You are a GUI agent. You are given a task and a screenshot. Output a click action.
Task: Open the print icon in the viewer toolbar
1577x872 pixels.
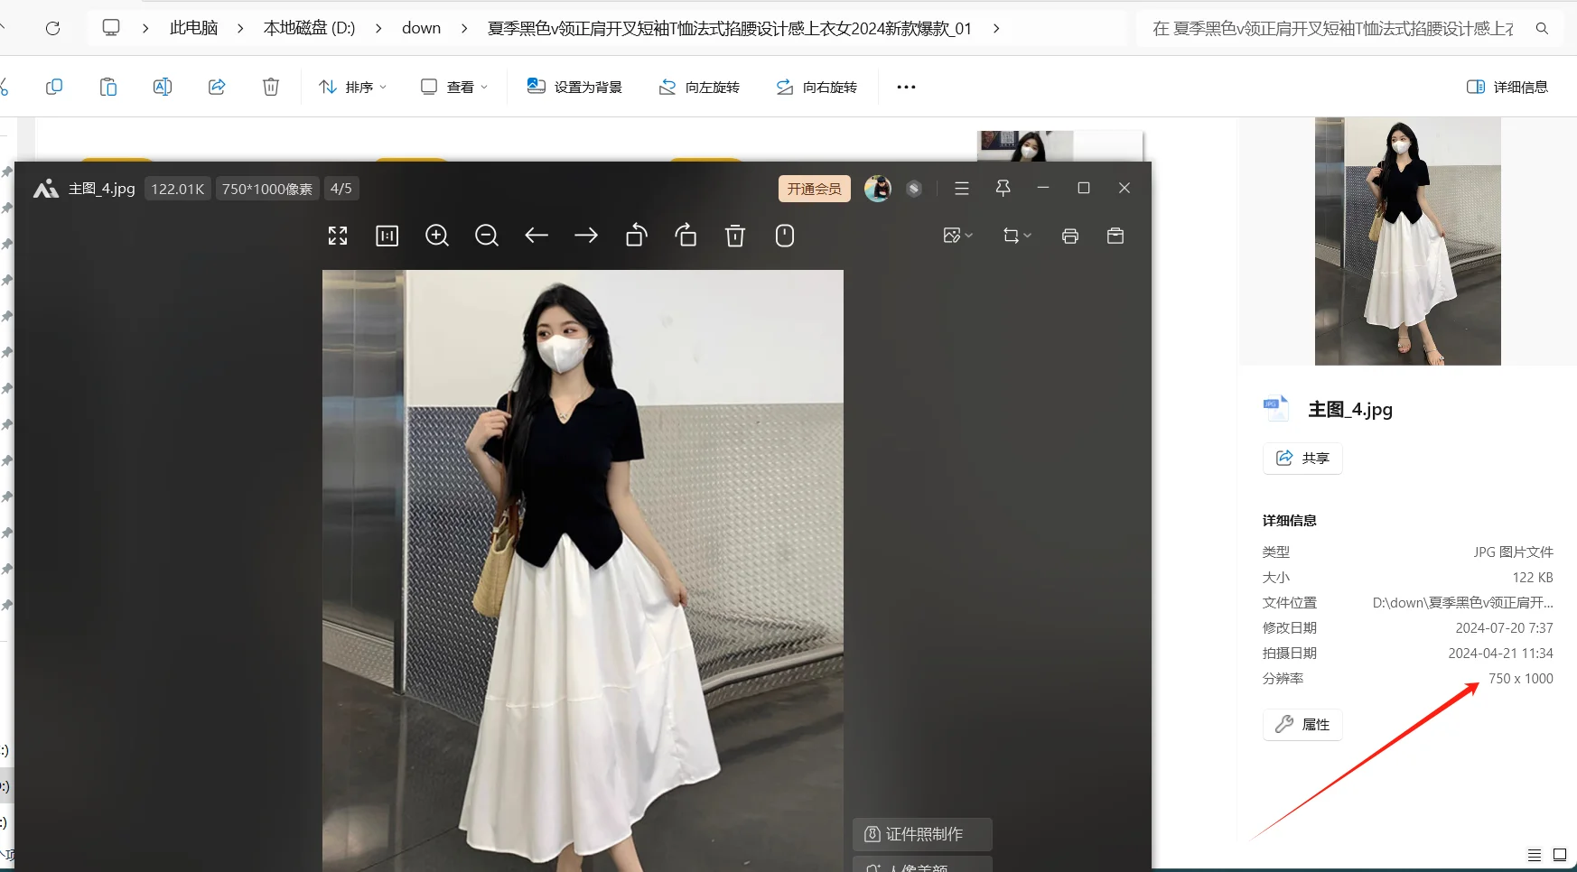(1070, 236)
